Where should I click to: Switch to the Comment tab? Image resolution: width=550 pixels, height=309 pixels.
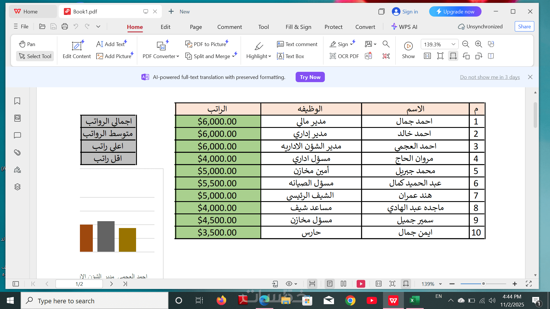(x=229, y=27)
